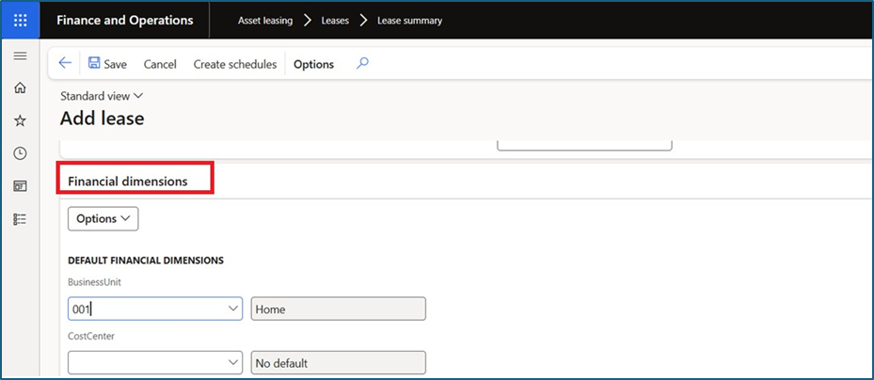Open Modules list icon in sidebar
The height and width of the screenshot is (380, 874).
[x=20, y=218]
